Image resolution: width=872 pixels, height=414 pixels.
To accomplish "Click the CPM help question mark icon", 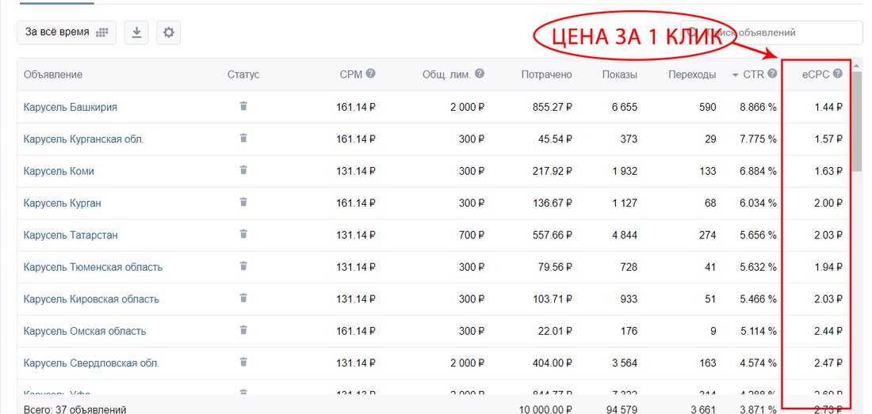I will point(370,74).
